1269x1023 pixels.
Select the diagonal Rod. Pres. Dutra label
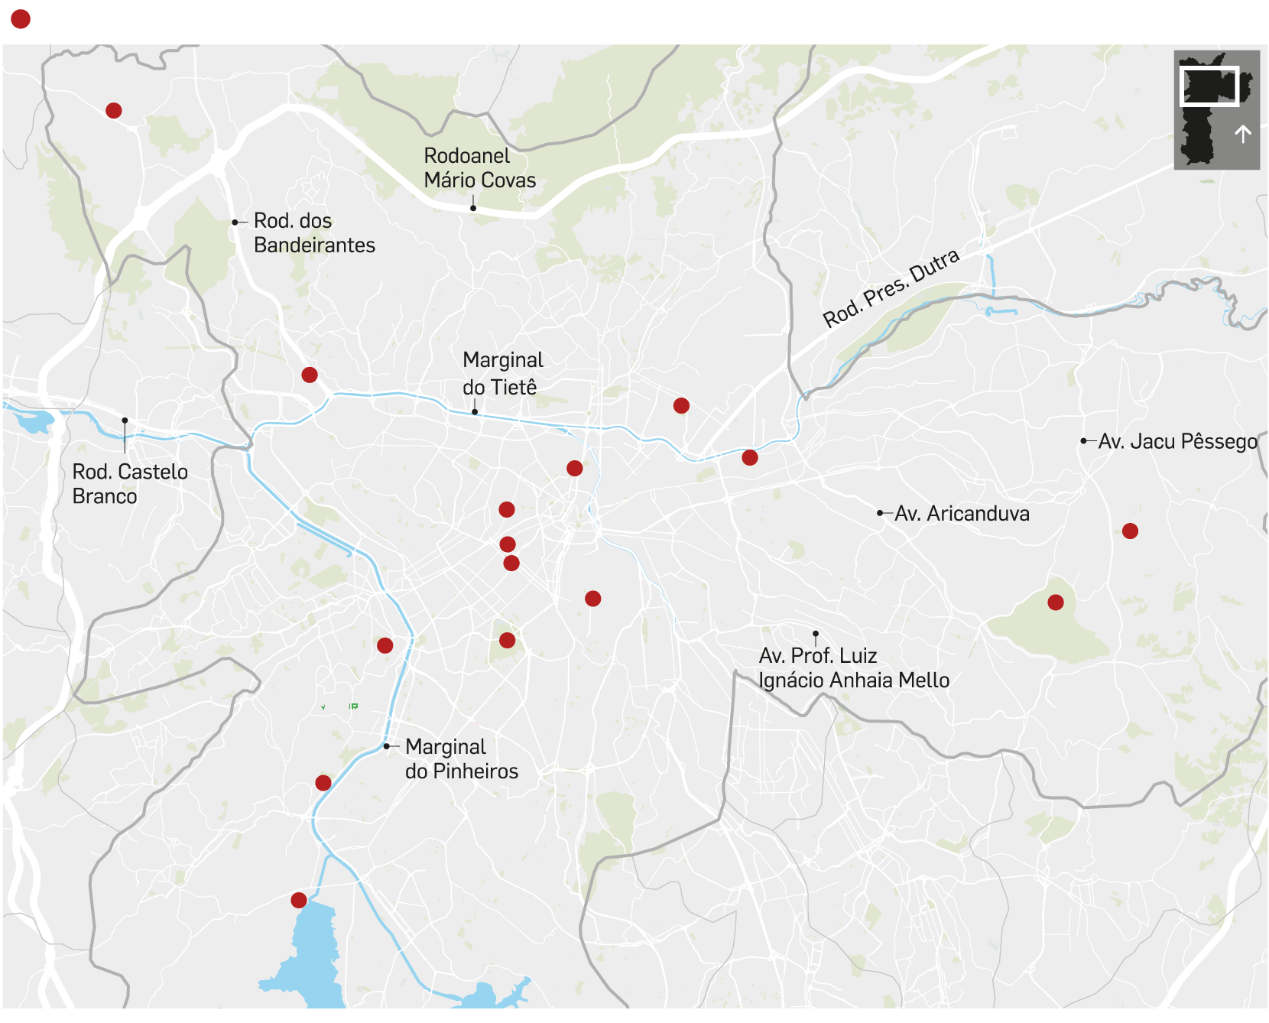(x=891, y=288)
